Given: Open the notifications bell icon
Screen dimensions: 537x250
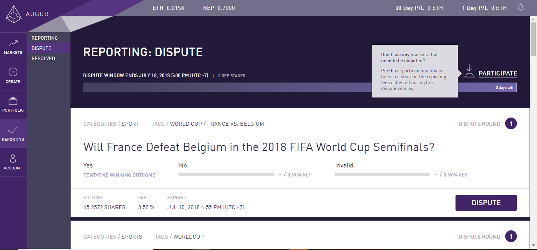Looking at the screenshot, I should point(520,7).
